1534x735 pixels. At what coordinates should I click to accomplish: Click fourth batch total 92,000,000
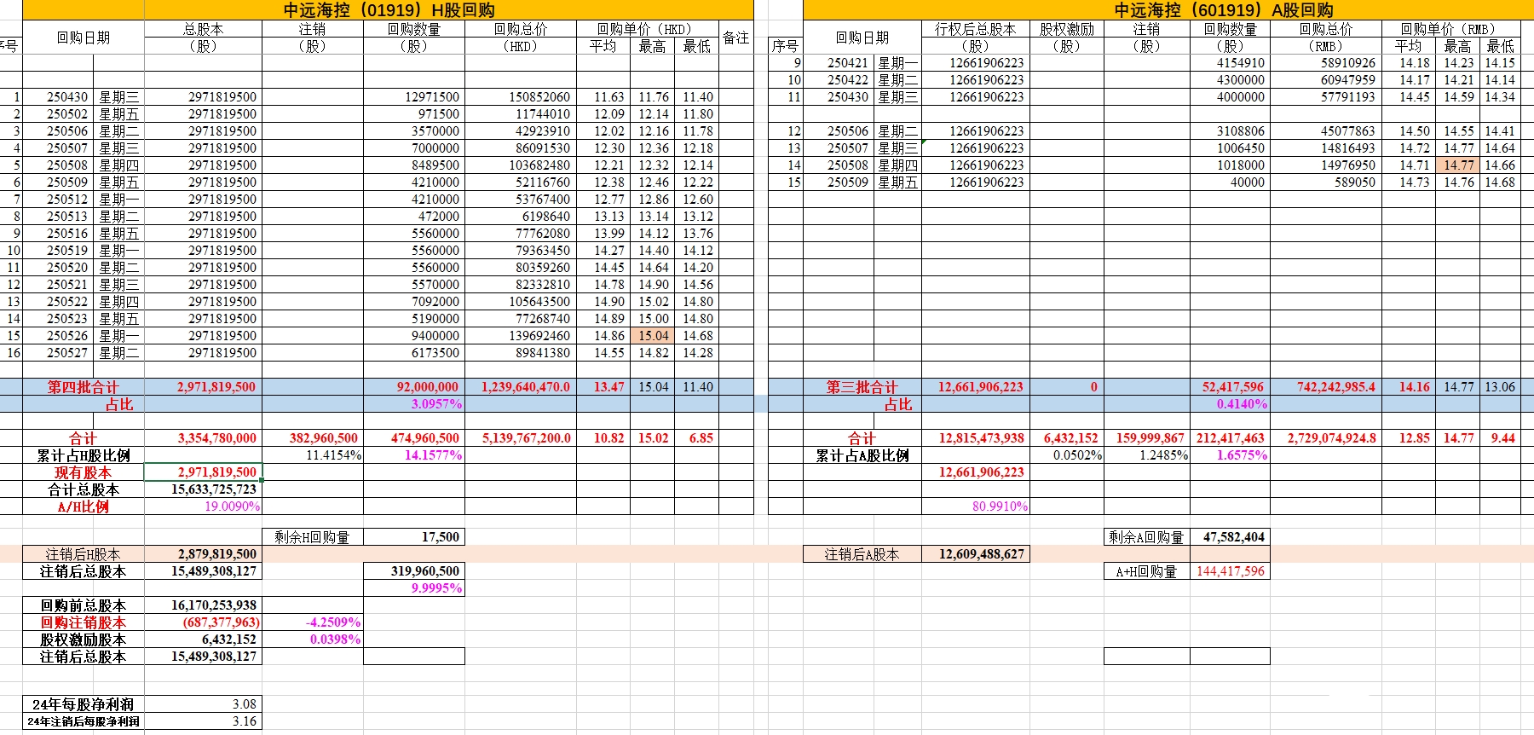pos(414,387)
